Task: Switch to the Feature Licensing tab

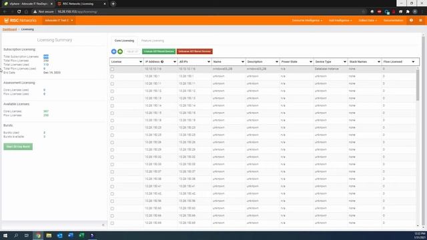Action: point(153,41)
